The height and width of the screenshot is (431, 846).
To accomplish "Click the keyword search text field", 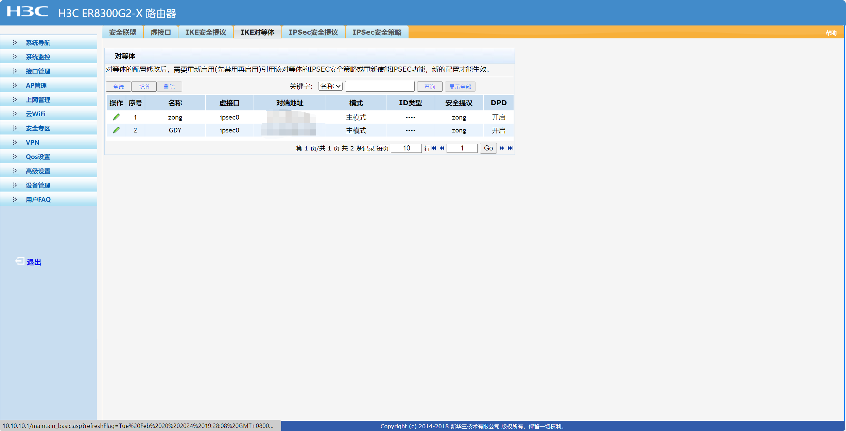I will (380, 86).
